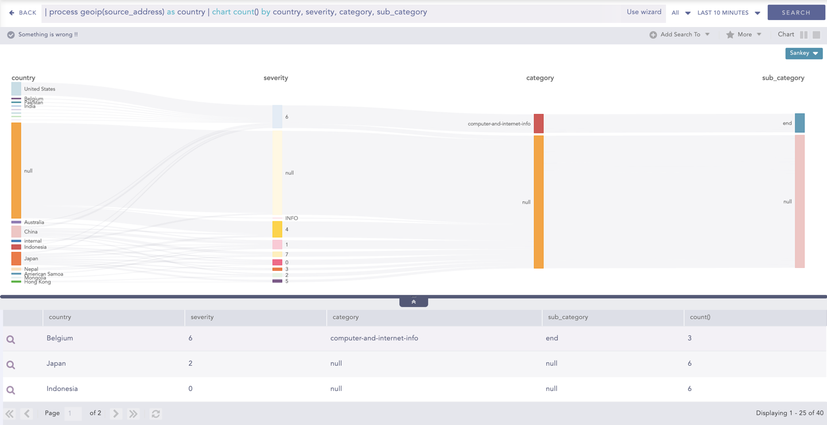The width and height of the screenshot is (827, 425).
Task: Open the Last 10 Minutes time range dropdown
Action: (728, 13)
